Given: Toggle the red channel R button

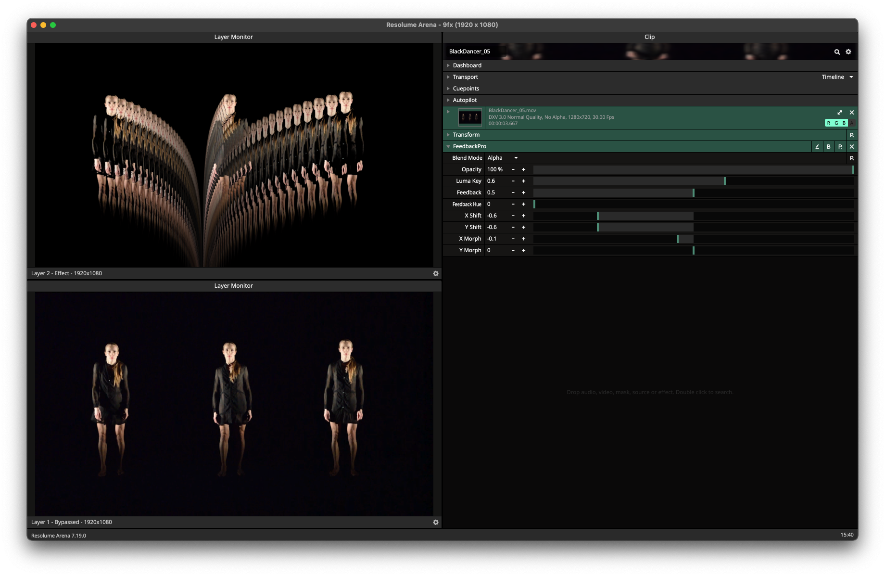Looking at the screenshot, I should pyautogui.click(x=829, y=123).
